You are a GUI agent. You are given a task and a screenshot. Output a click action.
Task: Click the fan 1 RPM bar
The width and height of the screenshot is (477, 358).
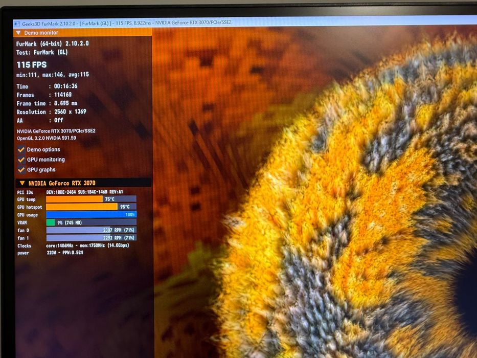tap(91, 238)
